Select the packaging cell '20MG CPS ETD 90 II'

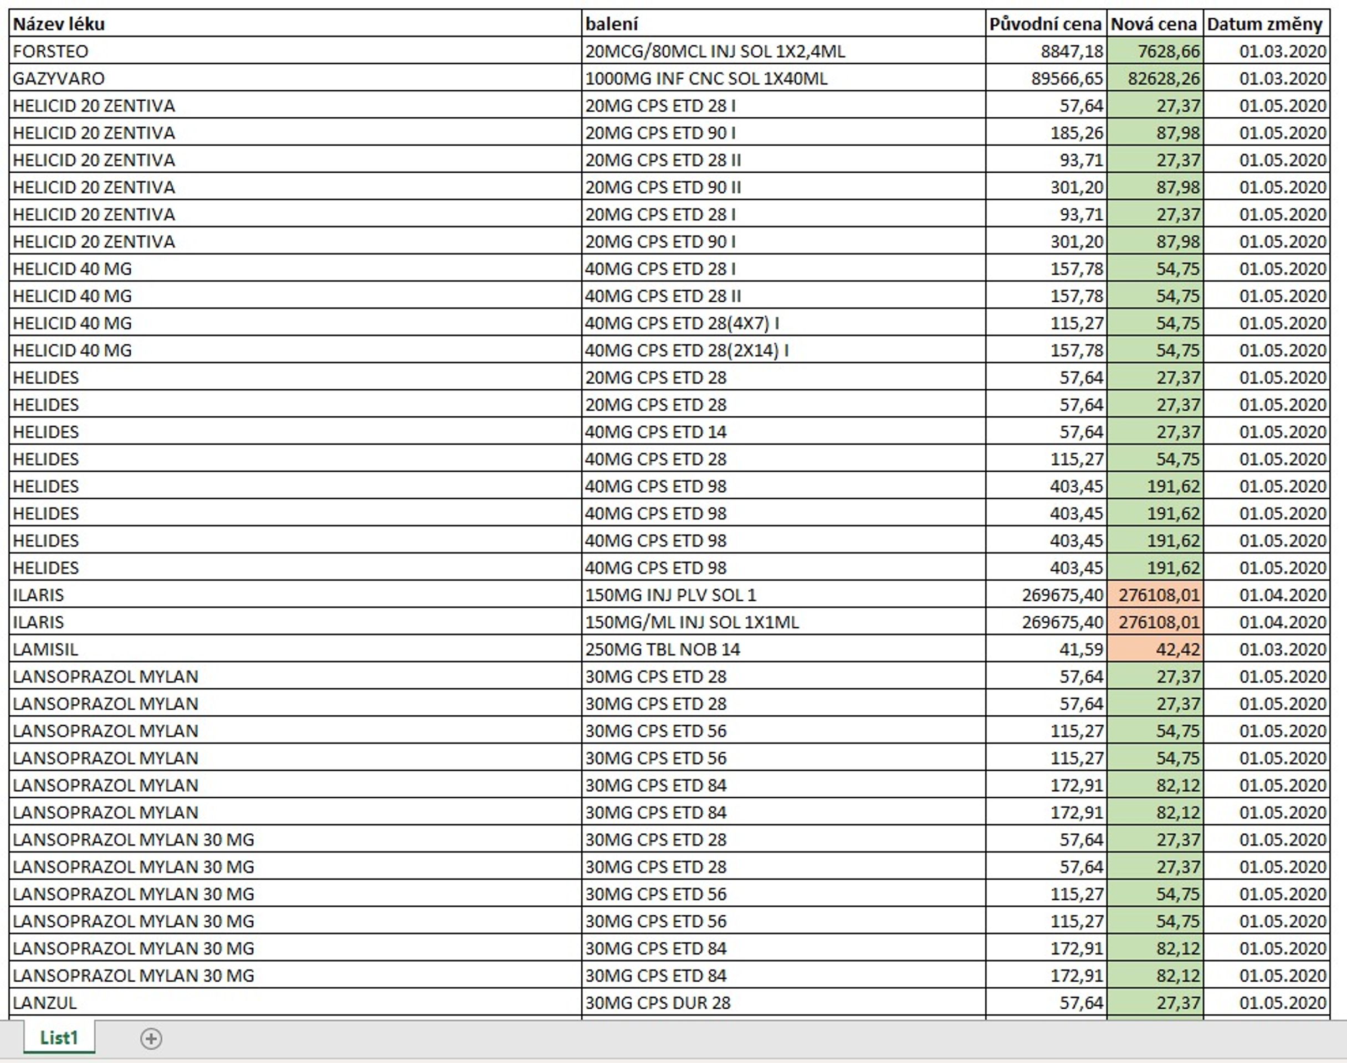click(783, 187)
